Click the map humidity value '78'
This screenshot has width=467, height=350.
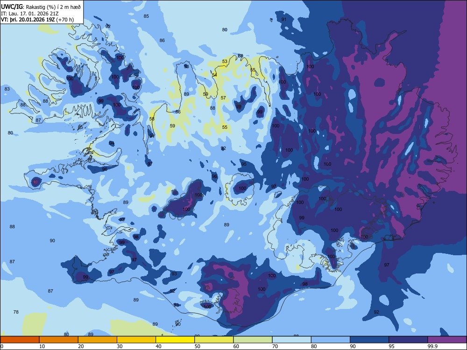pos(16,312)
